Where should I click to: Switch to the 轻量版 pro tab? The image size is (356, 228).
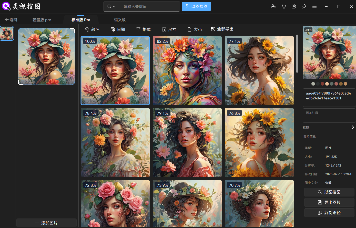pos(42,20)
